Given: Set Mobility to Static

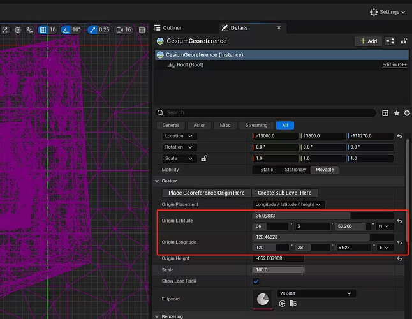Looking at the screenshot, I should click(267, 170).
